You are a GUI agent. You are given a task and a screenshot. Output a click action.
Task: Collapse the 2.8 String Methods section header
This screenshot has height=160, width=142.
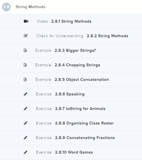pyautogui.click(x=71, y=7)
